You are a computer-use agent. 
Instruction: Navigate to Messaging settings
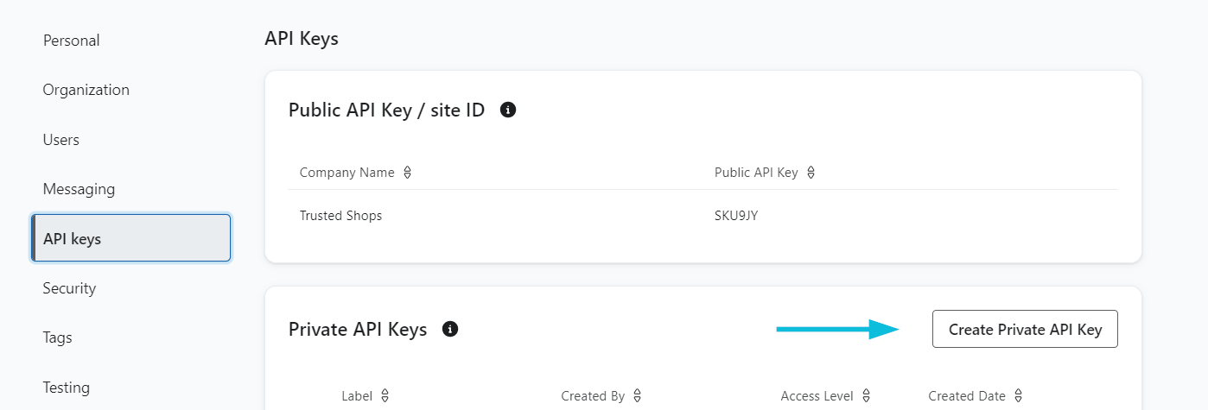(79, 189)
